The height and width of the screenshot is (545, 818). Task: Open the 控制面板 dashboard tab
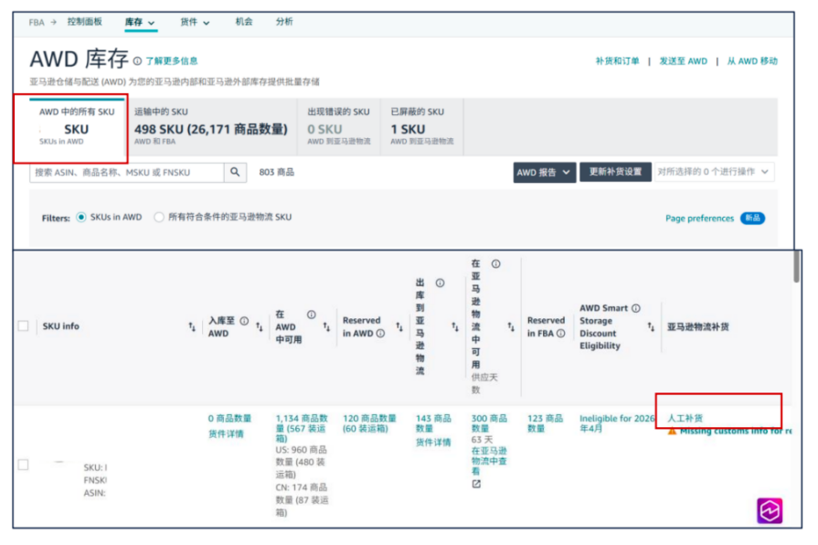coord(84,21)
